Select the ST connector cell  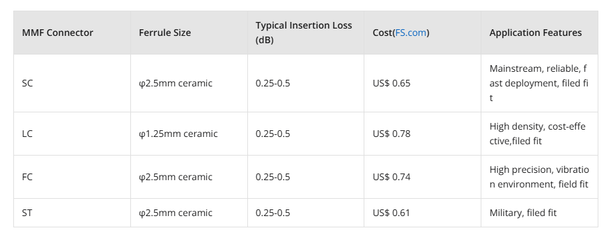[x=72, y=213]
